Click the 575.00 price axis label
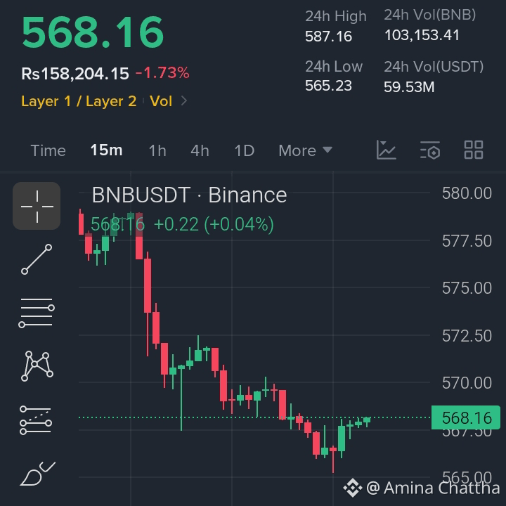Viewport: 506px width, 506px height. tap(467, 288)
